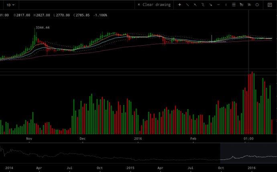Screen dimensions: 277x172
Task: Click the tallest red volume bar
Action: click(252, 103)
